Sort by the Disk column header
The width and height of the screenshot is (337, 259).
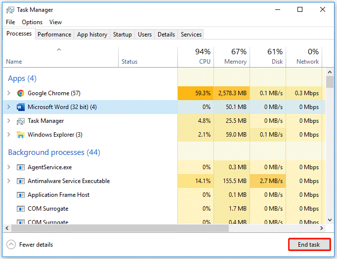coord(268,57)
